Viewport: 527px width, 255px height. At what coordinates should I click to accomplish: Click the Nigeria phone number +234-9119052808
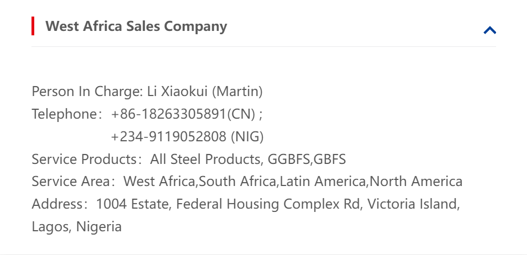168,137
